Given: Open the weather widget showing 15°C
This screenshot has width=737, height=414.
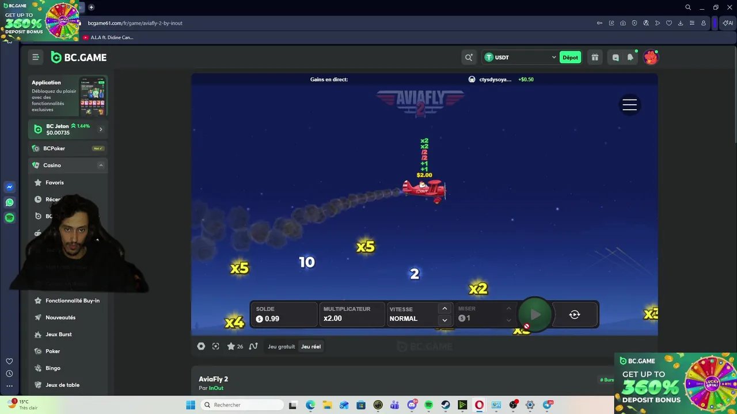Looking at the screenshot, I should pyautogui.click(x=22, y=405).
